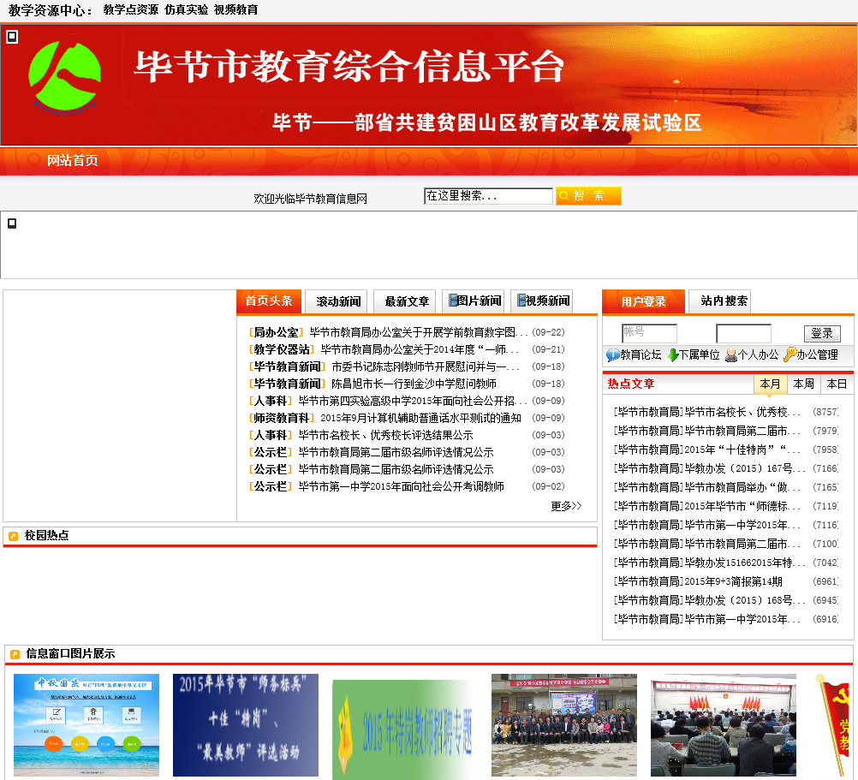Open the 用户登录 tab
Screen dimensions: 858x780
point(643,301)
